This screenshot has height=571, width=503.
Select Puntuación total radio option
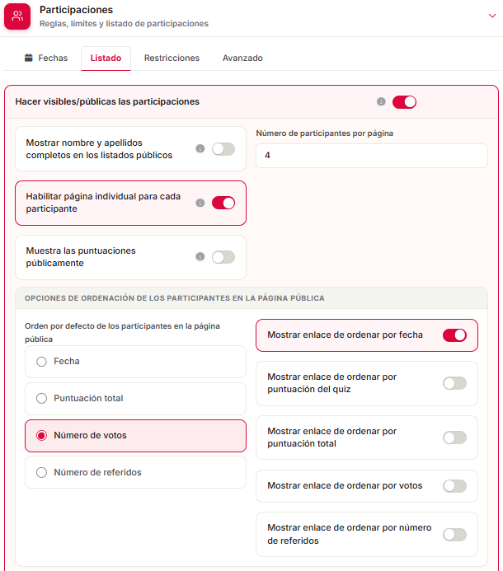click(135, 399)
